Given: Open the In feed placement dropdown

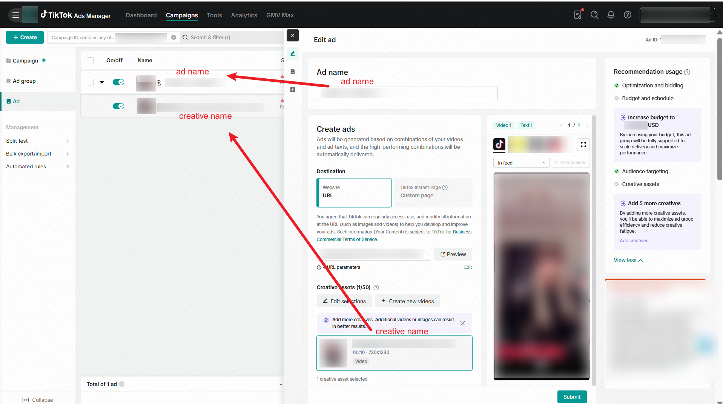Looking at the screenshot, I should 521,162.
